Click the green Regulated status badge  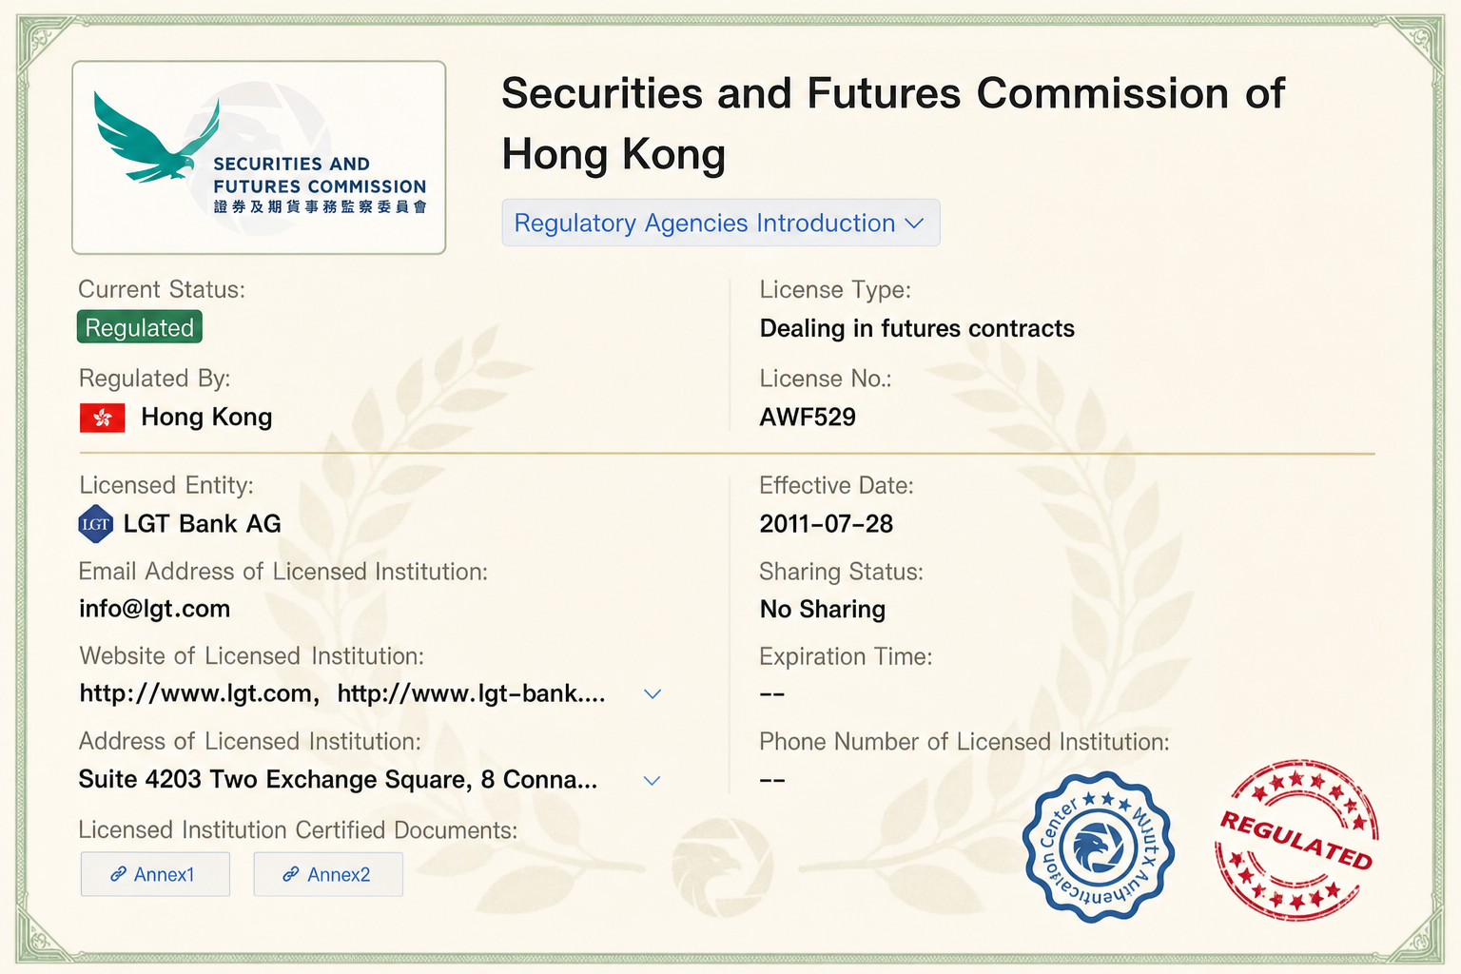pos(140,327)
